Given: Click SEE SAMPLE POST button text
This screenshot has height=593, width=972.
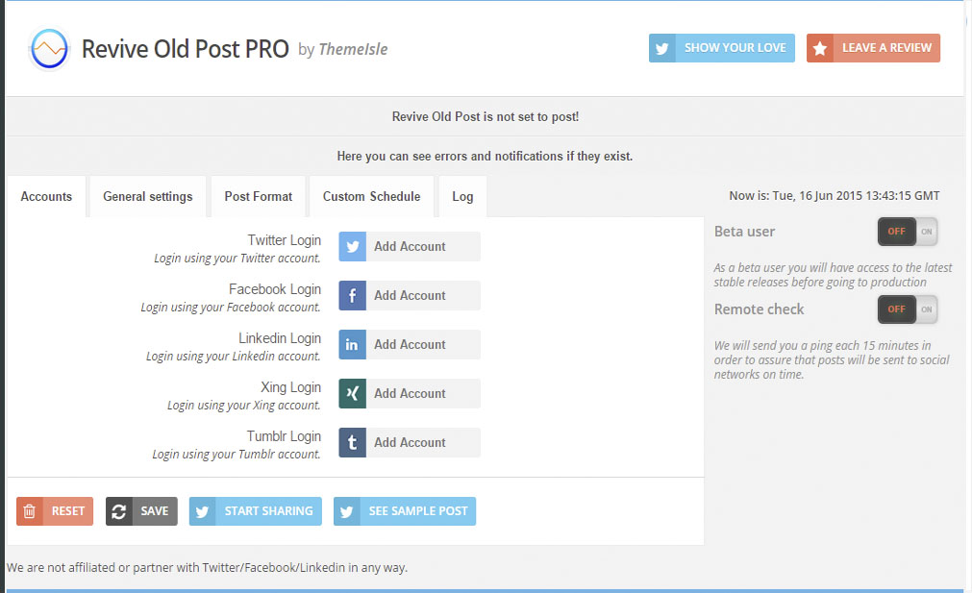Looking at the screenshot, I should (x=418, y=511).
